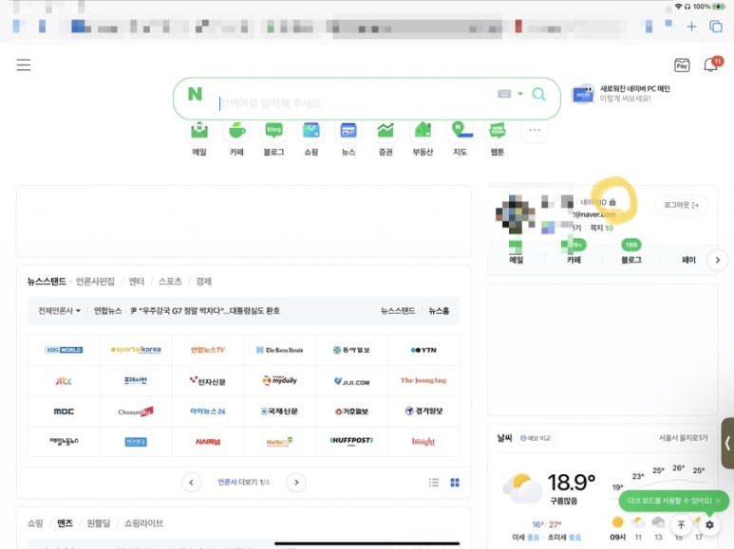
Task: Open Naver Pay icon
Action: (x=682, y=65)
